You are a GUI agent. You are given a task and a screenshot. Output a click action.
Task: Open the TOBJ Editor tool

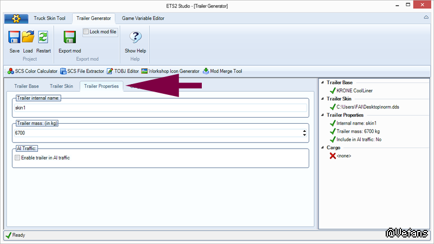pos(123,71)
